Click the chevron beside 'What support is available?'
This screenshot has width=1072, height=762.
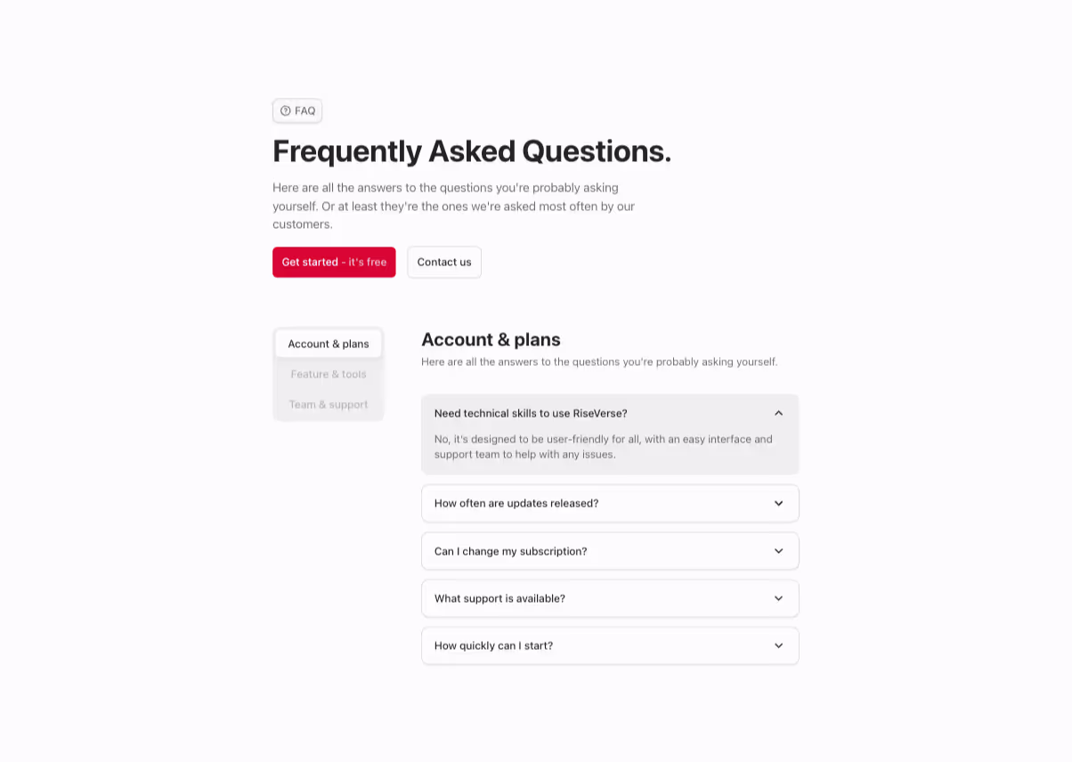777,598
